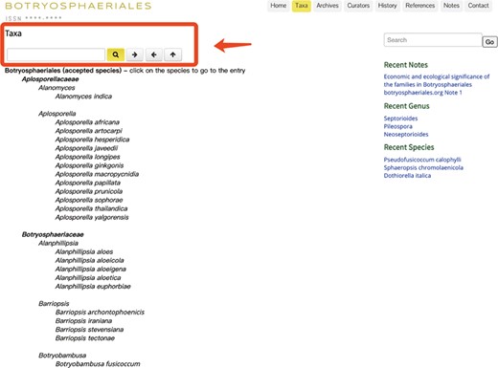Select the Taxa menu tab
Screen dimensions: 498x368
tap(302, 6)
